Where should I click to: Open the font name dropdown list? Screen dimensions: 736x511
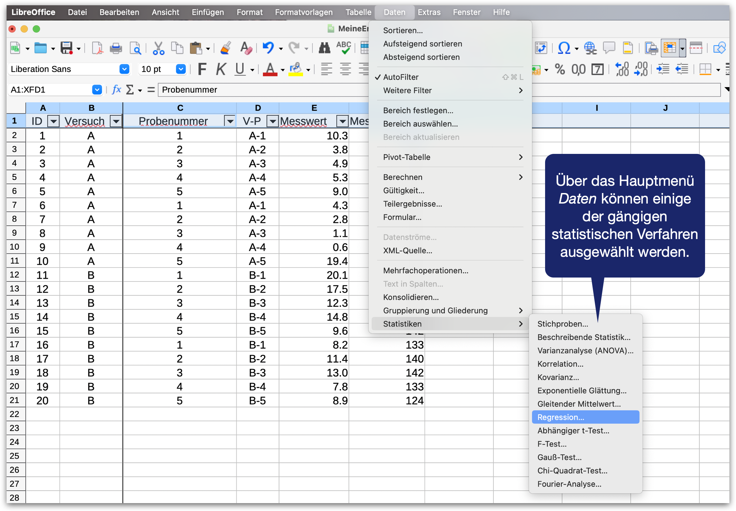[x=124, y=69]
